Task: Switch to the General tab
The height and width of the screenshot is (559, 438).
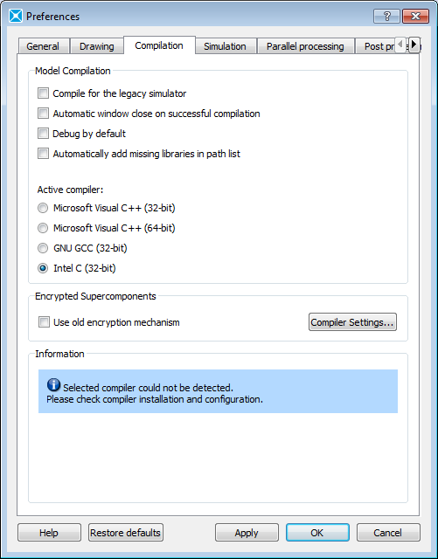Action: 43,46
